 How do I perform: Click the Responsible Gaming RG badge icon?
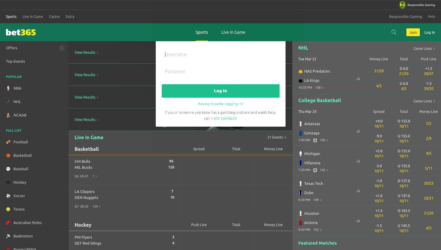click(x=402, y=5)
